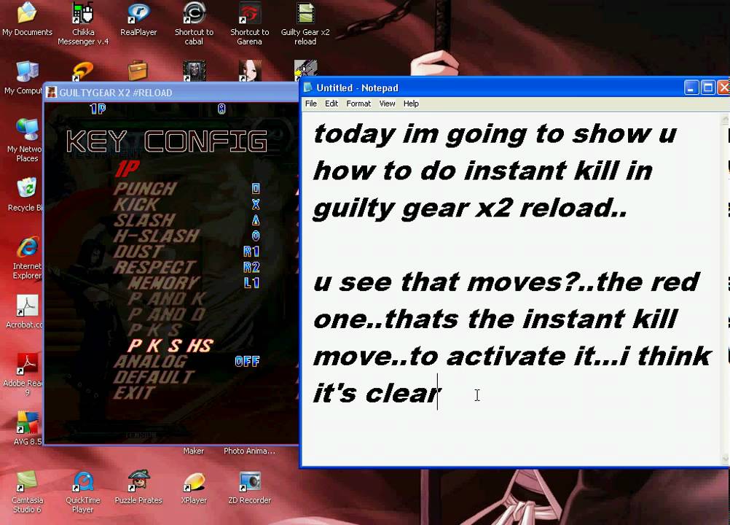Image resolution: width=730 pixels, height=525 pixels.
Task: Open the briefcase desktop icon
Action: point(138,71)
